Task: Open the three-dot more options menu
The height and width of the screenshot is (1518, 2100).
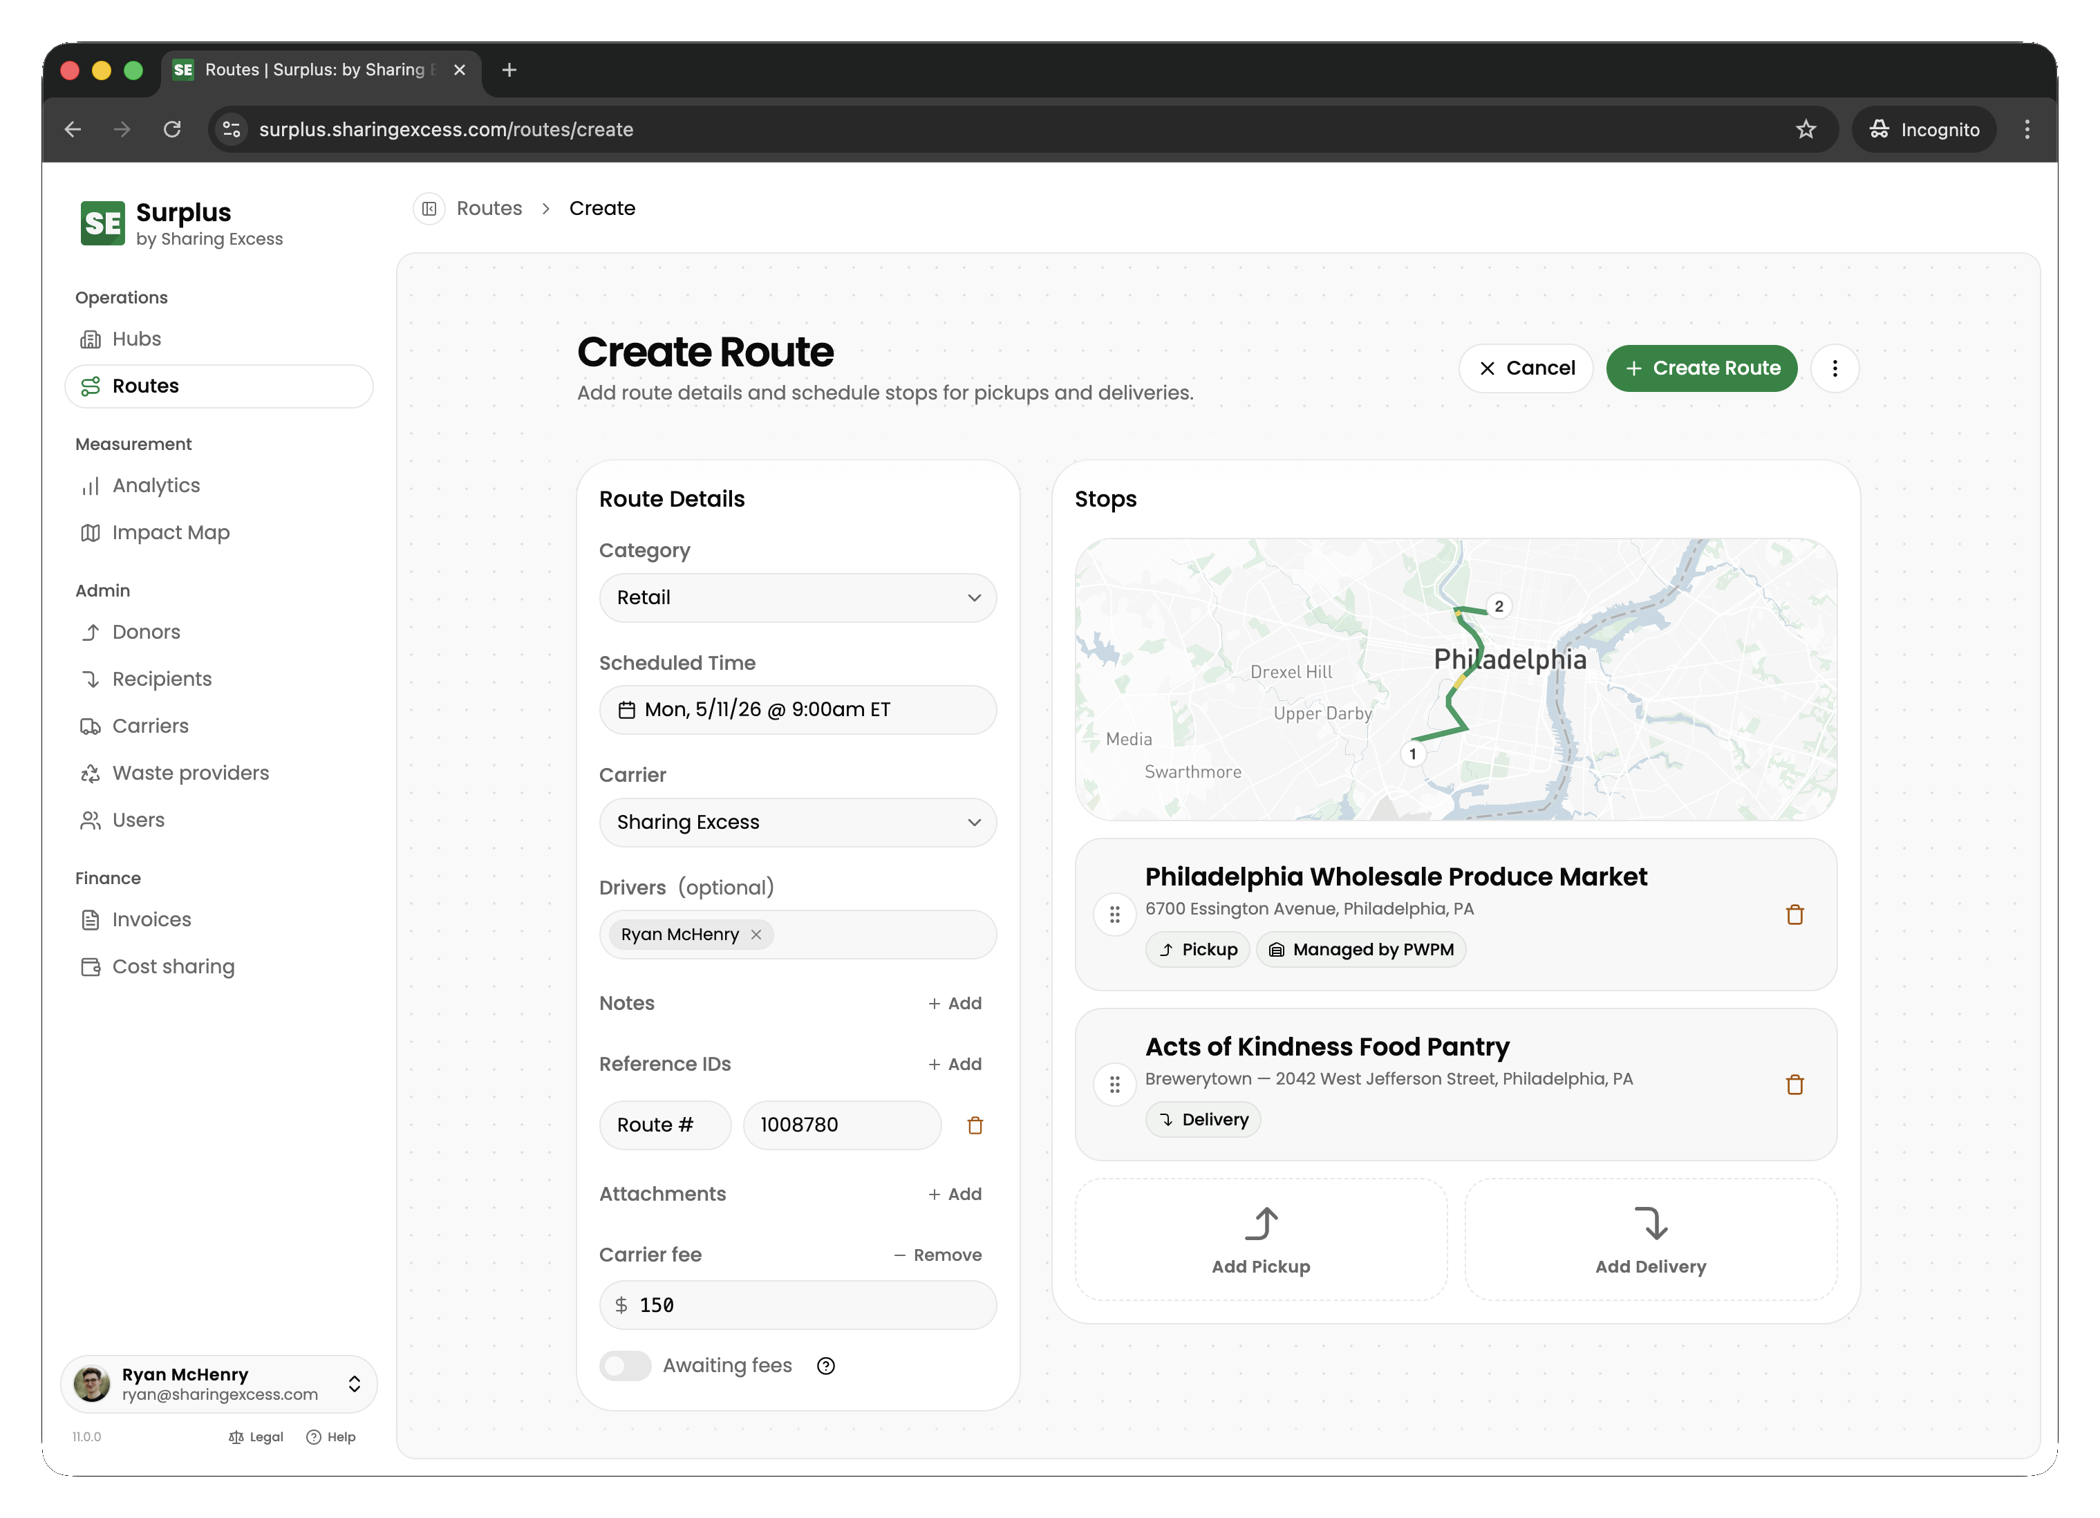Action: [1835, 368]
